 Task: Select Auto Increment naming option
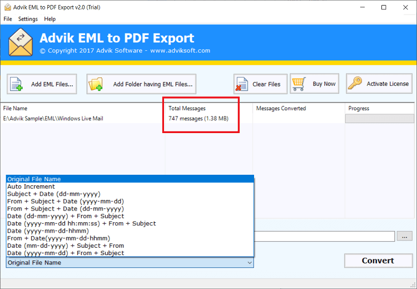tap(130, 187)
